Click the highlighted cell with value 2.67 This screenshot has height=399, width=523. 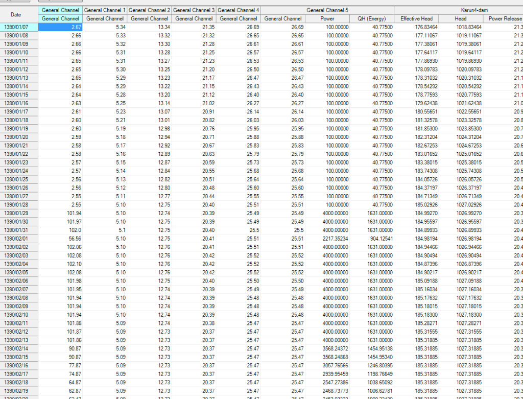pos(60,27)
